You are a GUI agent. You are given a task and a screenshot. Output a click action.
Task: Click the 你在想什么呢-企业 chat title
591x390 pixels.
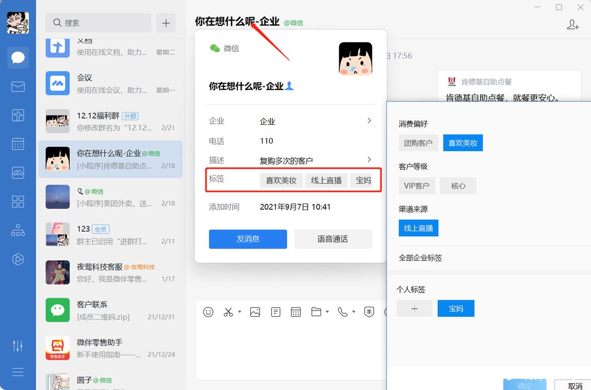point(237,21)
